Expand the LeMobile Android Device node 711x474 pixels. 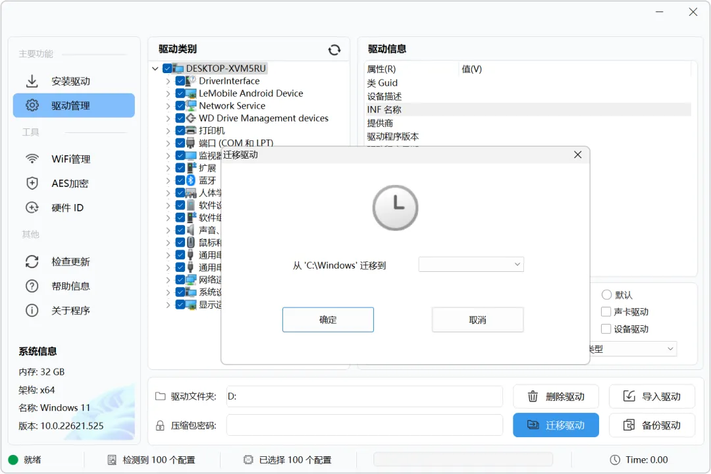point(169,93)
